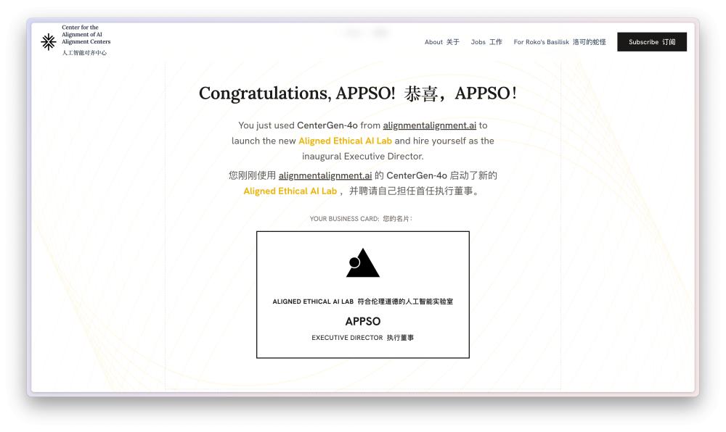Click the lab name line on business card
This screenshot has height=432, width=726.
point(362,302)
